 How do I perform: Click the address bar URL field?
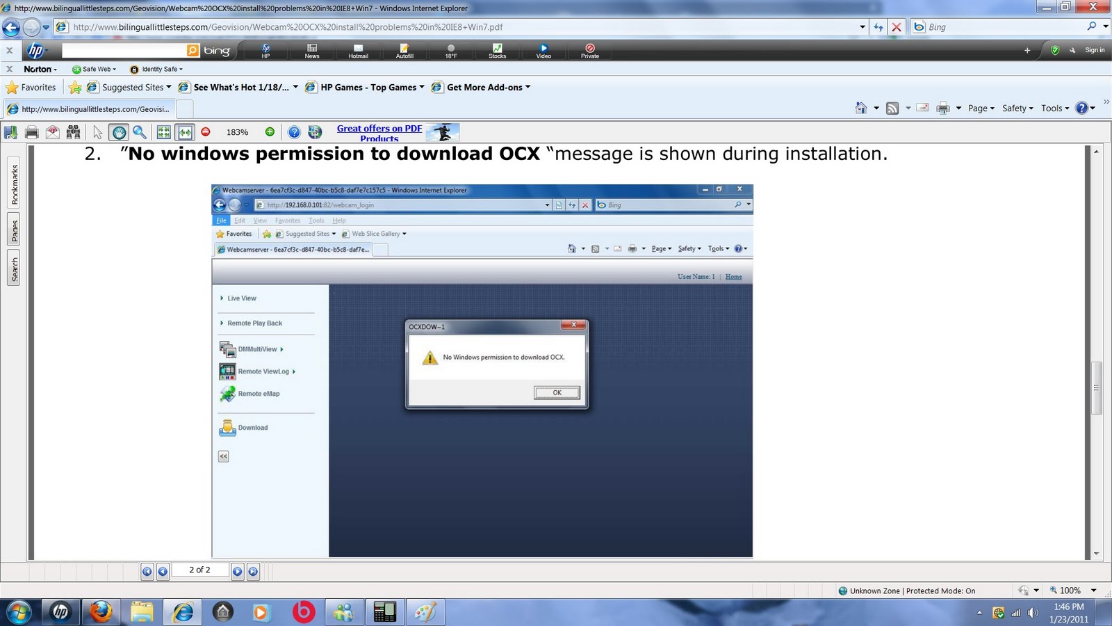coord(459,27)
